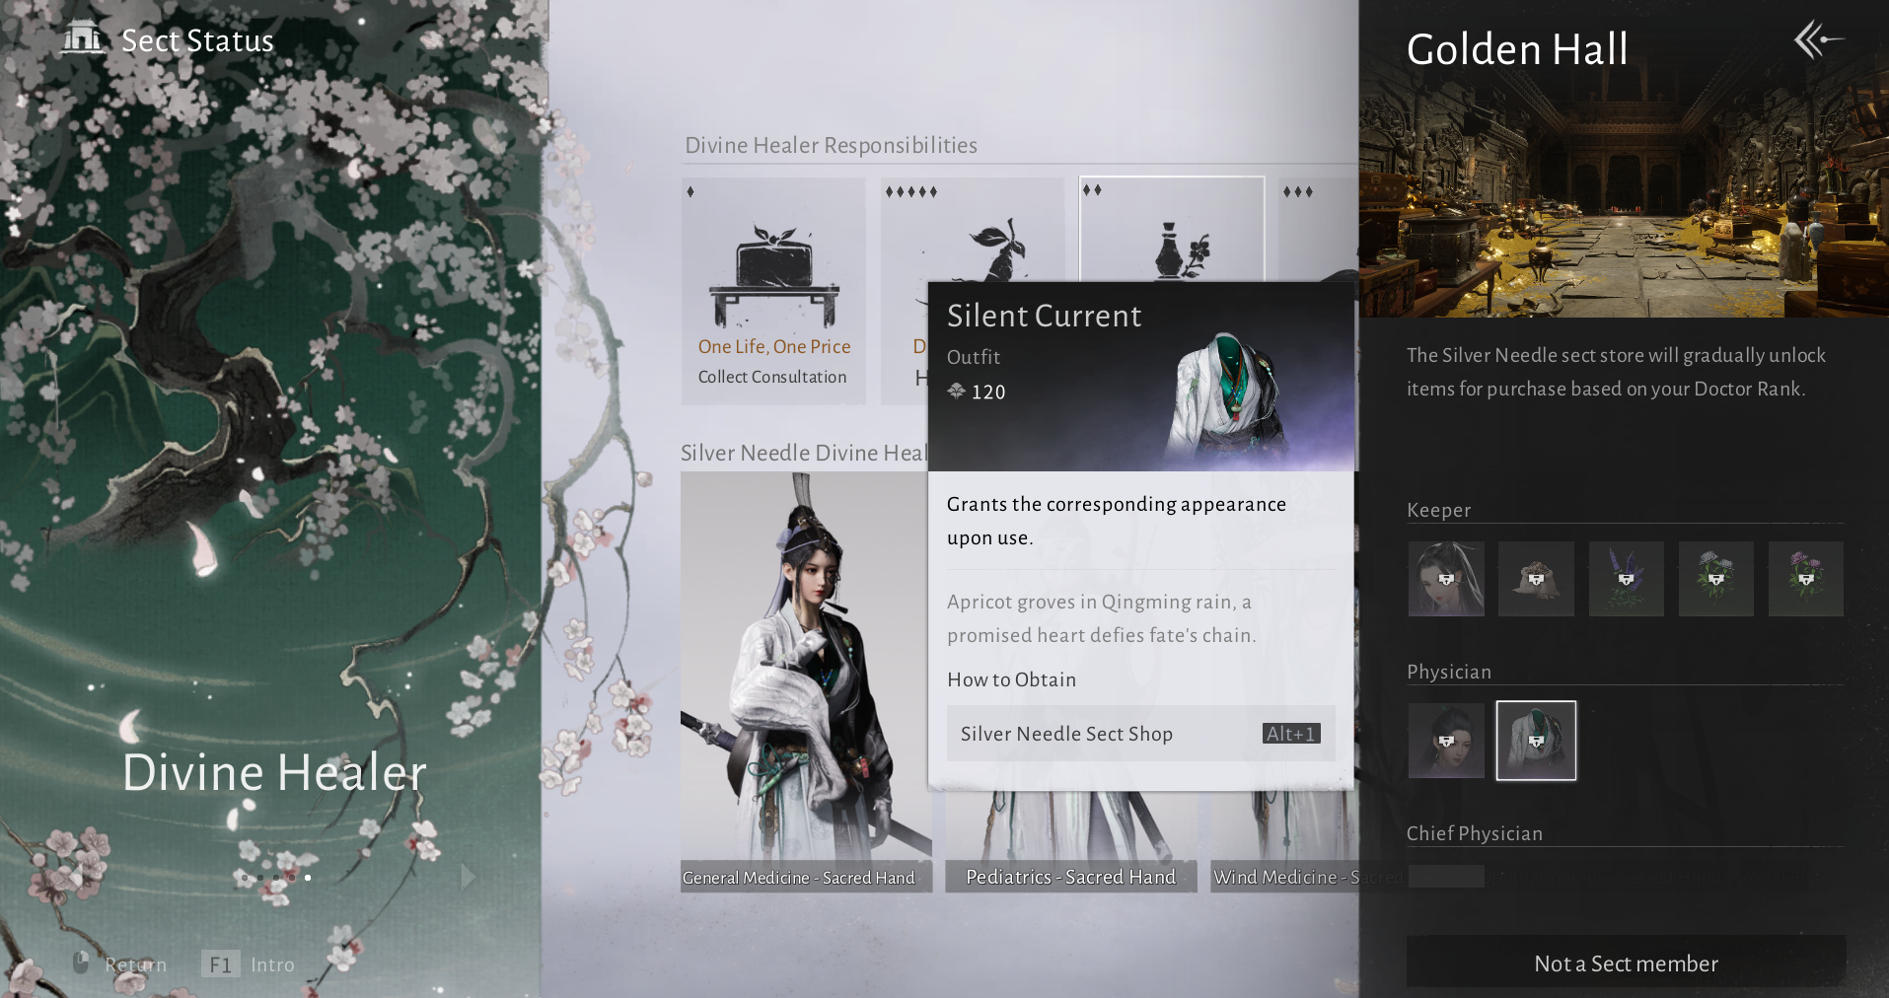Screen dimensions: 1889x998
Task: Click the Keeper rank heading
Action: coord(1438,510)
